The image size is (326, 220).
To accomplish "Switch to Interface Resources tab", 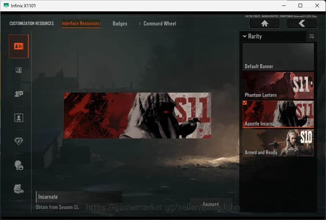I will [81, 23].
